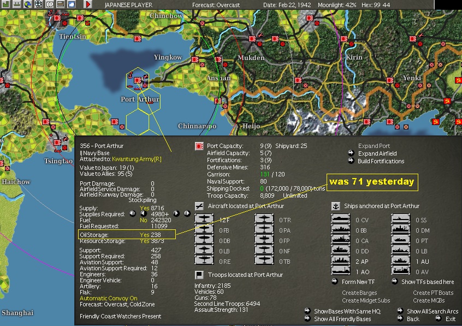Click the rising sun icon beside Port Capacity
The height and width of the screenshot is (326, 462).
[199, 146]
